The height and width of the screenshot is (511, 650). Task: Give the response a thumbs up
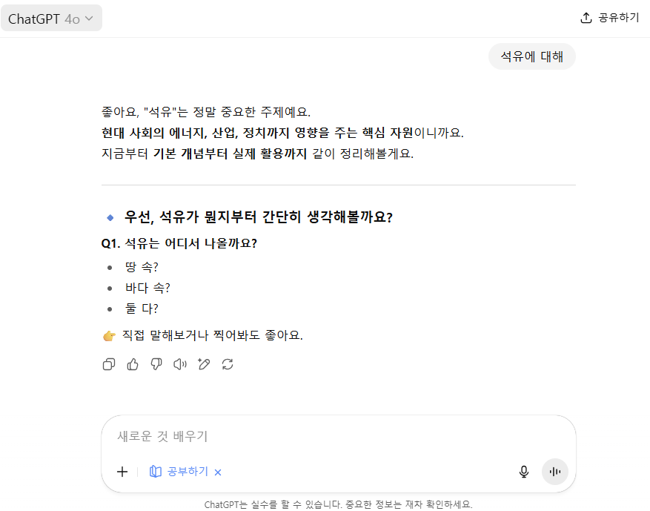pyautogui.click(x=133, y=364)
